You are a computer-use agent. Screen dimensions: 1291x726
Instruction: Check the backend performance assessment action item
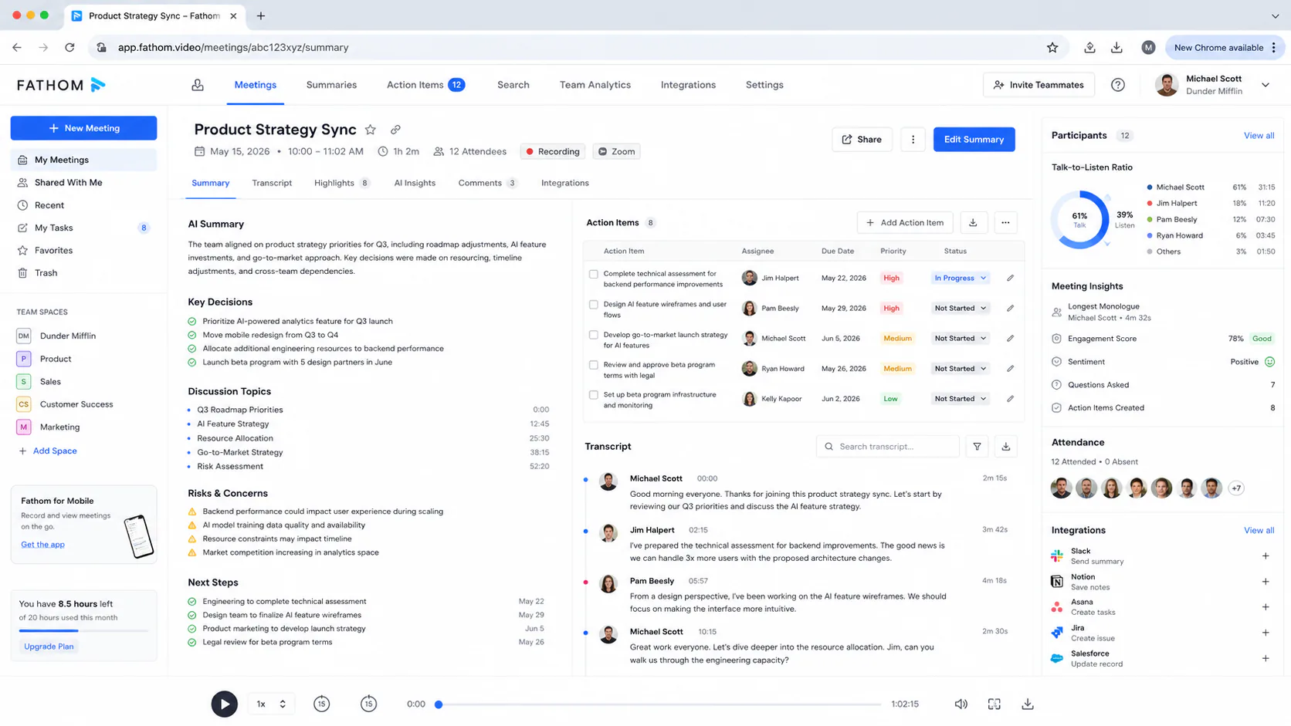click(x=594, y=275)
